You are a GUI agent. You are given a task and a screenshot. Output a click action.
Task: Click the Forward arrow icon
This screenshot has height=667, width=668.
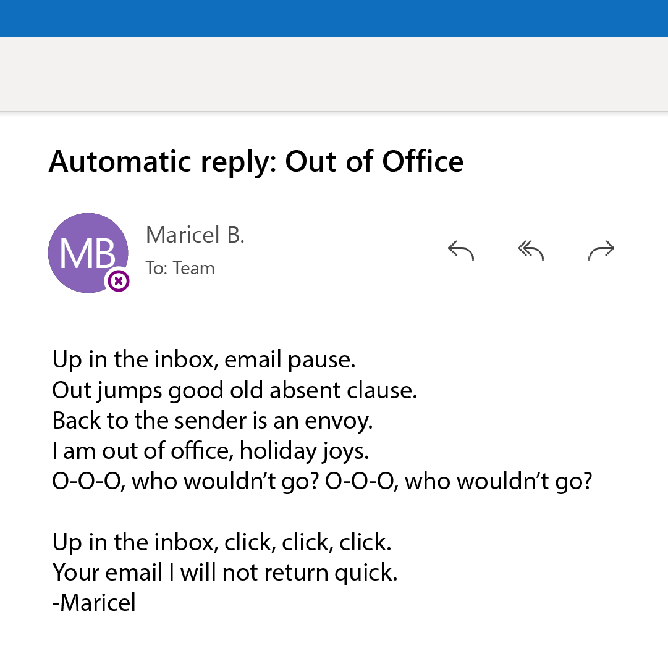coord(601,250)
